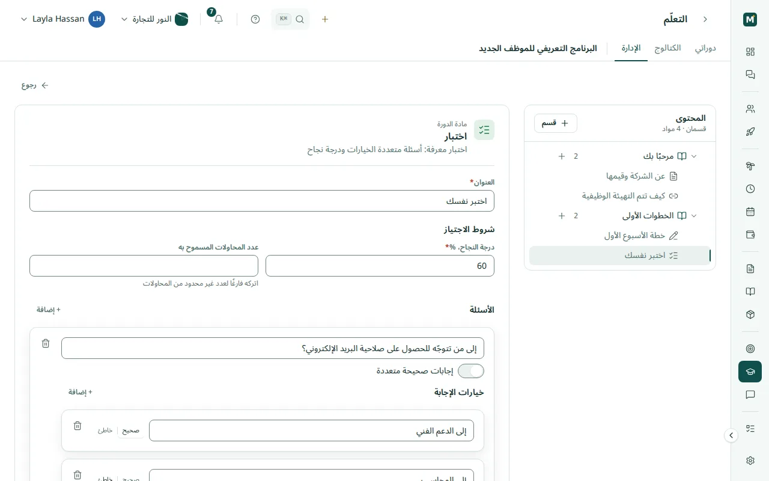Open the conversations icon in sidebar

point(750,75)
